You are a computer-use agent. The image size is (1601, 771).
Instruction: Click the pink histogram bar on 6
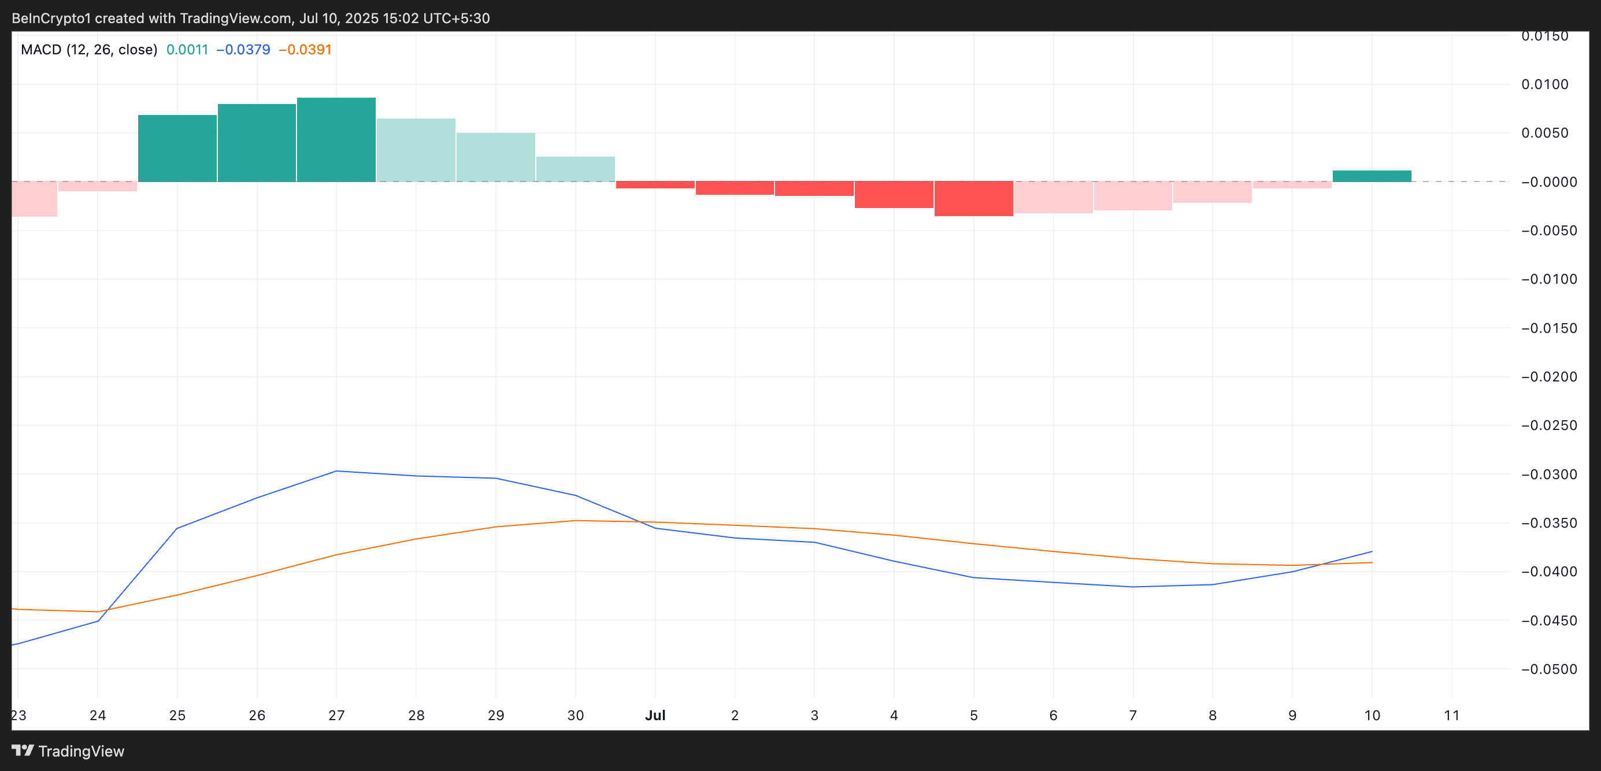(x=1053, y=197)
